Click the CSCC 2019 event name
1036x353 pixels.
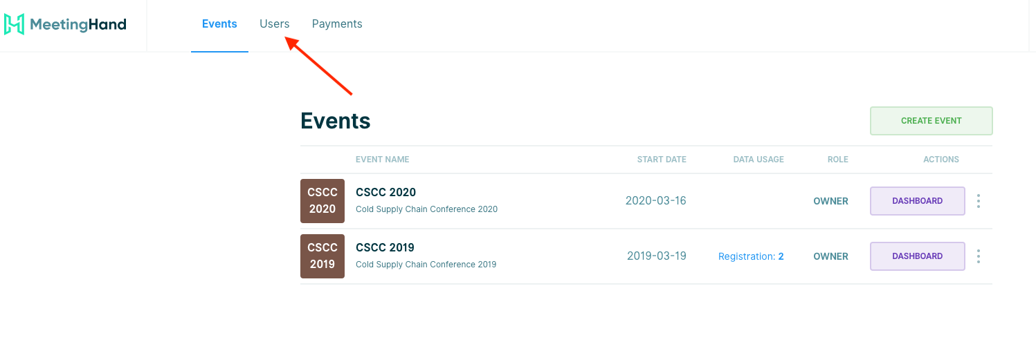(x=385, y=247)
